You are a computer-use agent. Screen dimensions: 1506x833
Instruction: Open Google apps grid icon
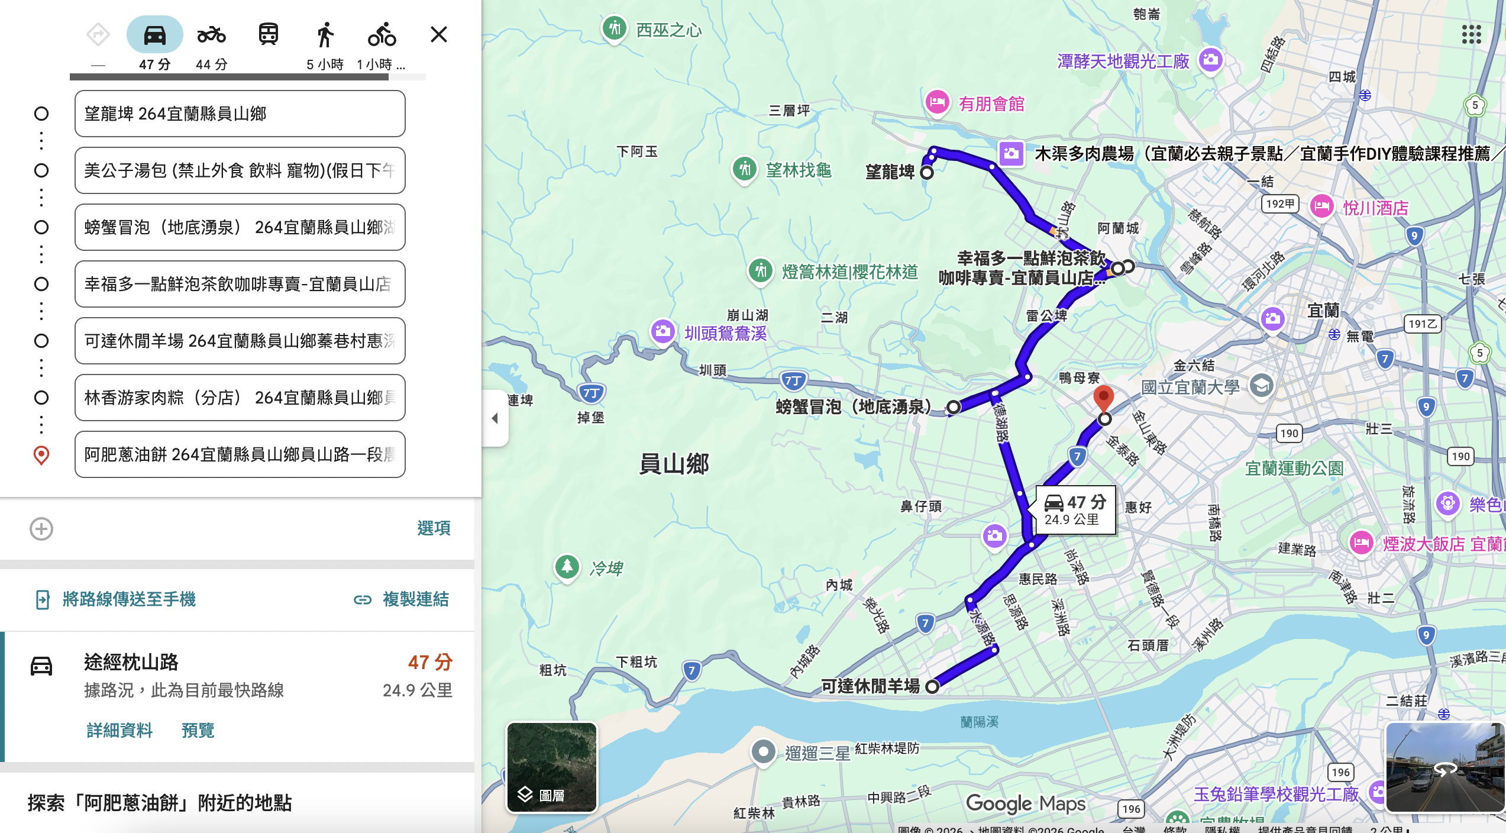[x=1471, y=34]
